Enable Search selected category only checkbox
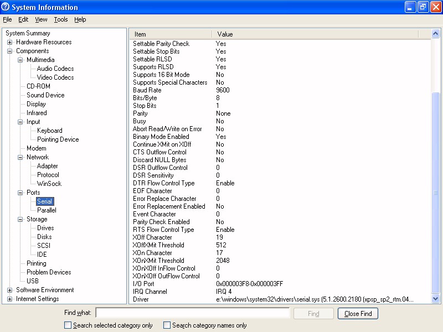This screenshot has width=443, height=332. click(68, 325)
